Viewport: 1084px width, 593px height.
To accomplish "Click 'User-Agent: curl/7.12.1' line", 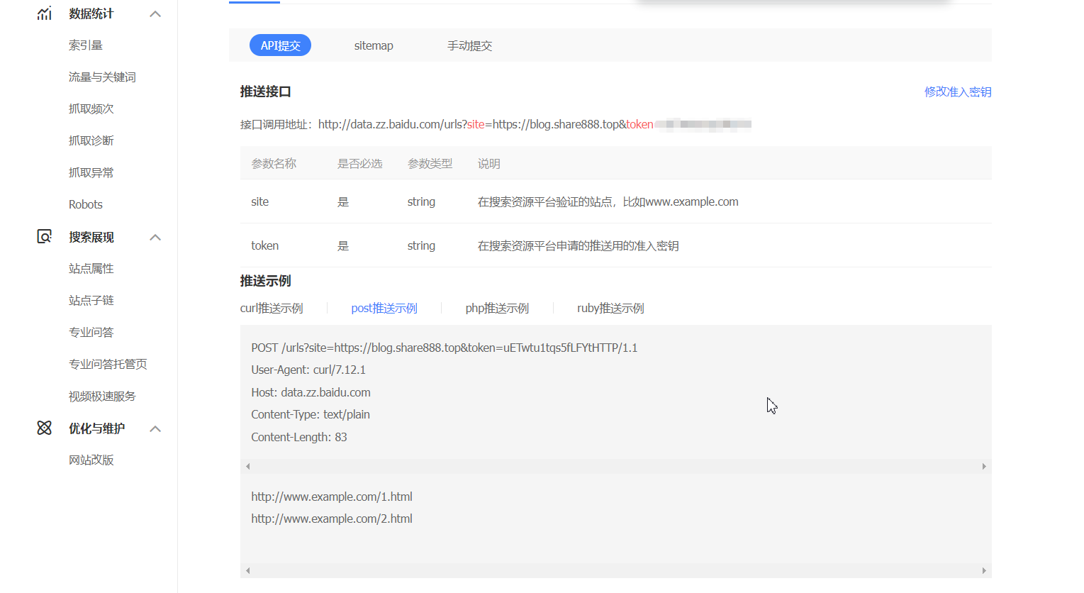I will (308, 370).
